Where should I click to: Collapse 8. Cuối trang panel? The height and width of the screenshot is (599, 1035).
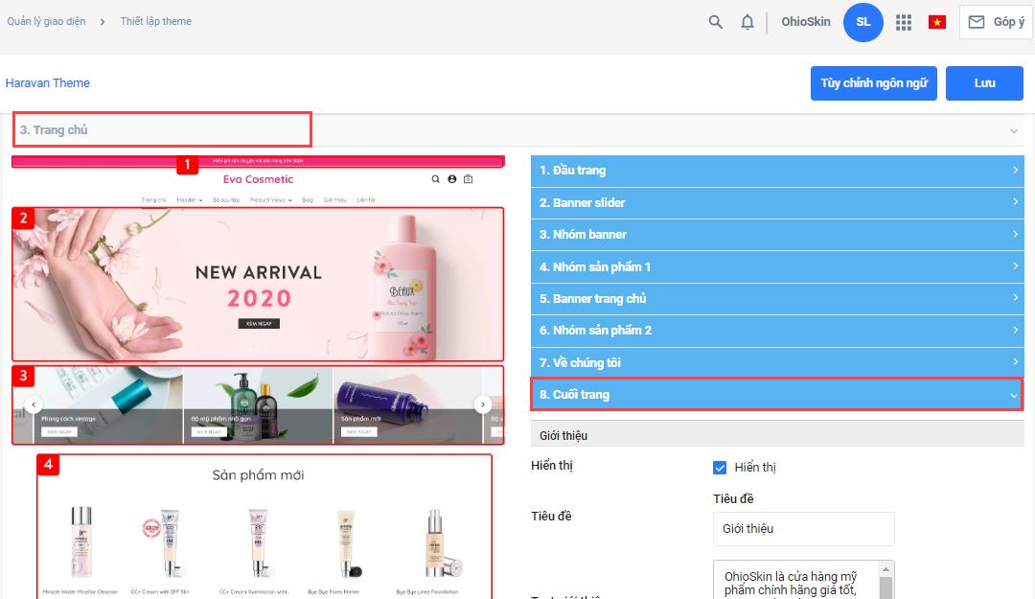[x=777, y=394]
